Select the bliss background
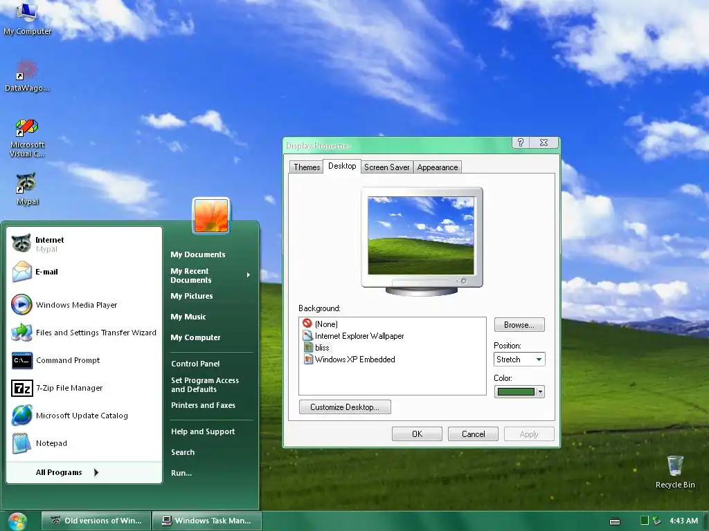 (x=316, y=347)
